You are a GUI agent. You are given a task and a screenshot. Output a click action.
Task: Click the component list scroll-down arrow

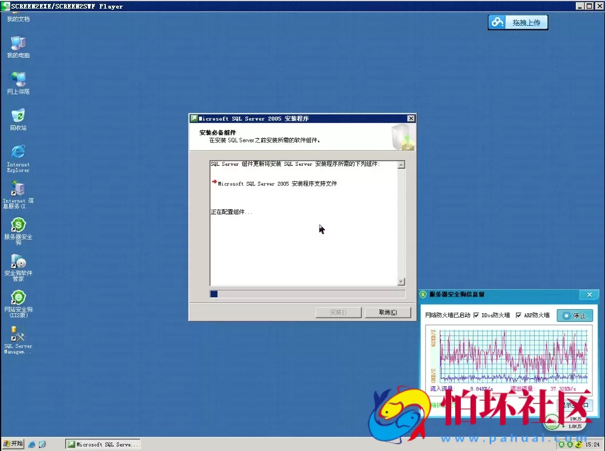point(401,282)
